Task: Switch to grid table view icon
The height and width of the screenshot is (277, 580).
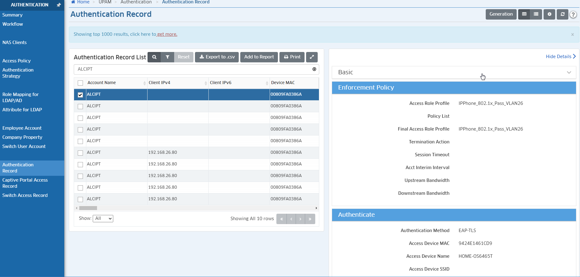Action: click(524, 14)
